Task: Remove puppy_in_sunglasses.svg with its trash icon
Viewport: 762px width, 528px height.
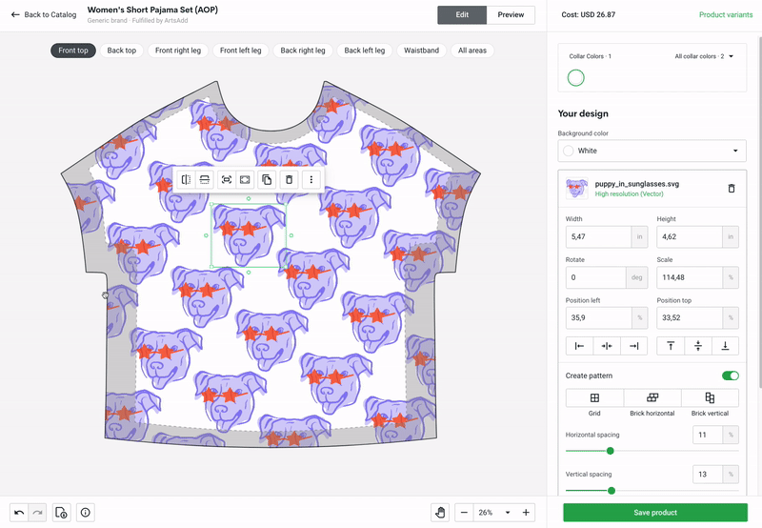Action: coord(732,188)
